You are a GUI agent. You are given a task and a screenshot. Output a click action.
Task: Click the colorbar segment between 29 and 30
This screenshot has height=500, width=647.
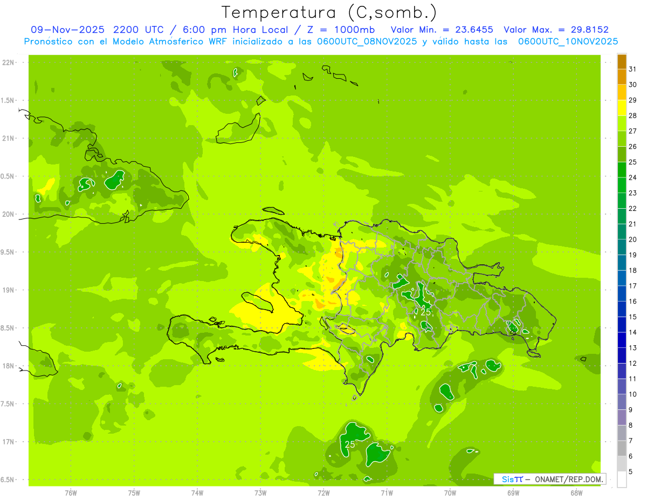pyautogui.click(x=622, y=93)
